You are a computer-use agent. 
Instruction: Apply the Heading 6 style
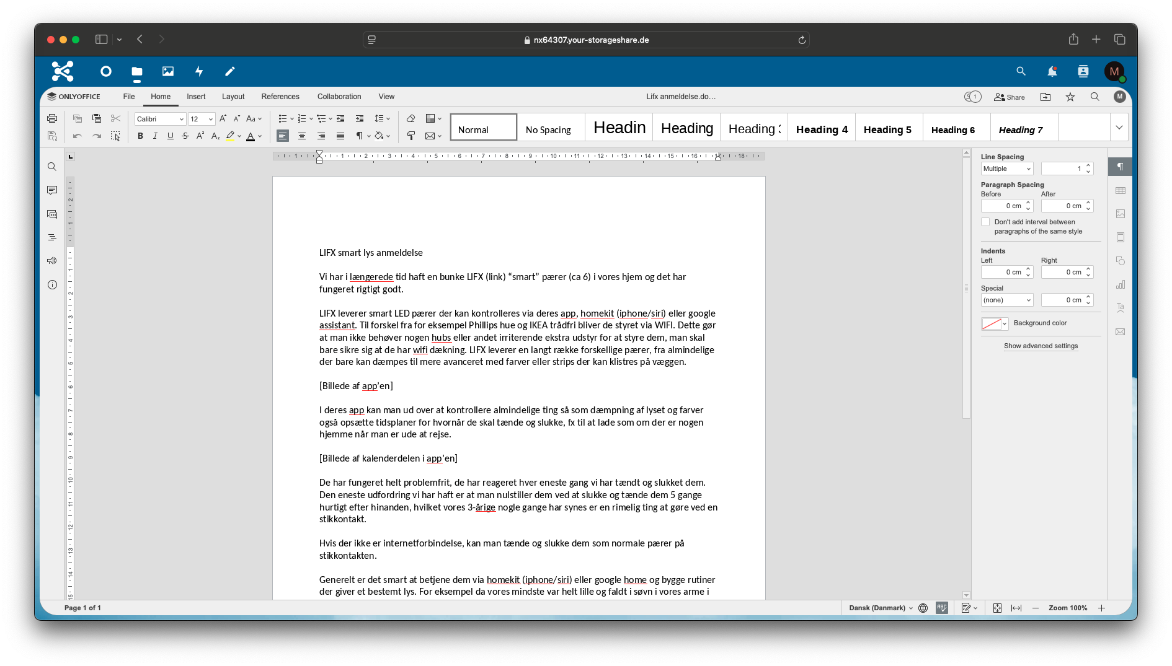[956, 128]
